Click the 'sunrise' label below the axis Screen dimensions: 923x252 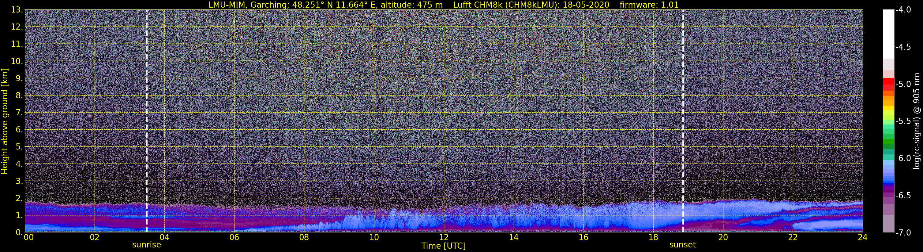coord(147,245)
